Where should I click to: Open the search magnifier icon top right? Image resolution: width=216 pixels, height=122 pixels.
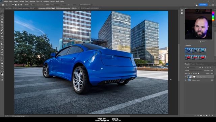210,5
